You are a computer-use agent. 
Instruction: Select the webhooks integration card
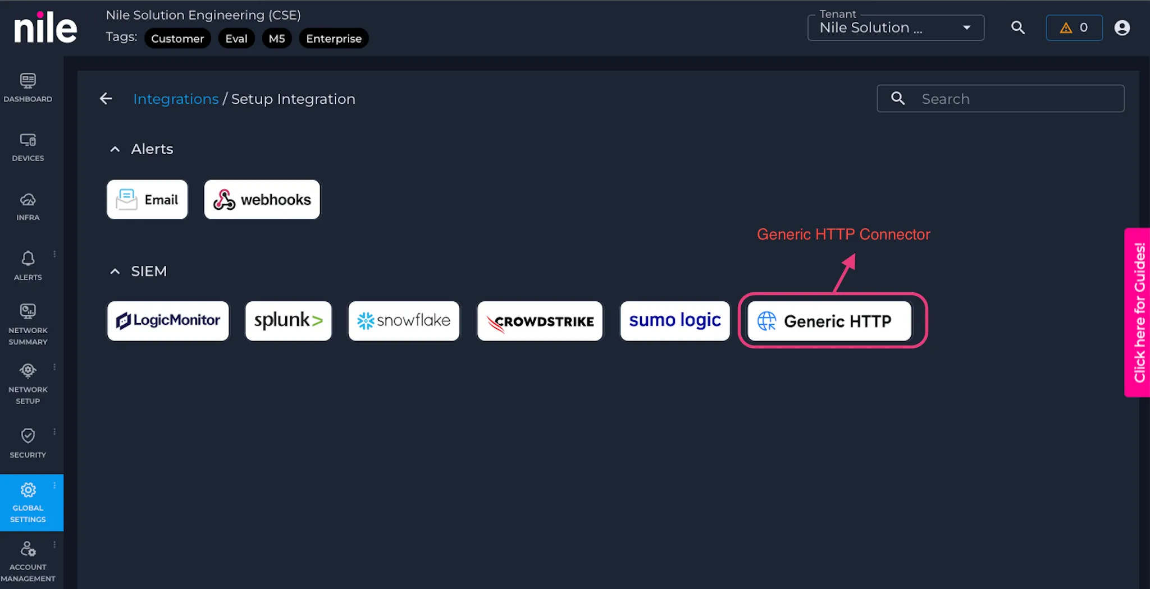(262, 199)
